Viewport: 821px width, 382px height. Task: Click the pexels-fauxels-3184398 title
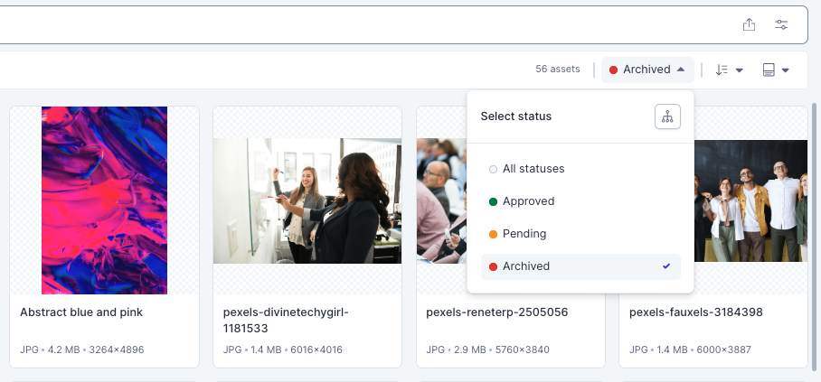tap(696, 312)
